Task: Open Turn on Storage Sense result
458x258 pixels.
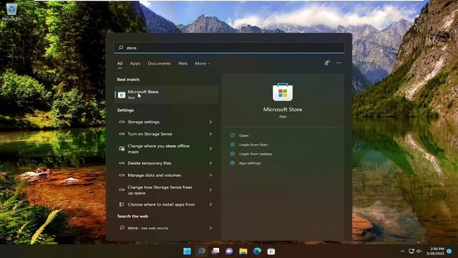Action: (x=167, y=134)
